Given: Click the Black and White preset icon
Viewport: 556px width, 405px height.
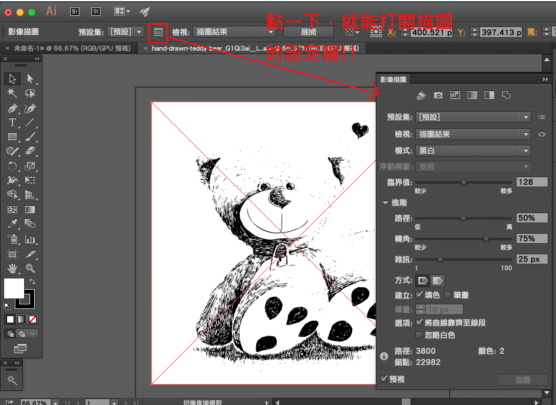Looking at the screenshot, I should [x=489, y=95].
